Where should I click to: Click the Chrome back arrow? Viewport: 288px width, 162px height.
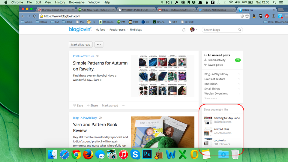[x=23, y=16]
